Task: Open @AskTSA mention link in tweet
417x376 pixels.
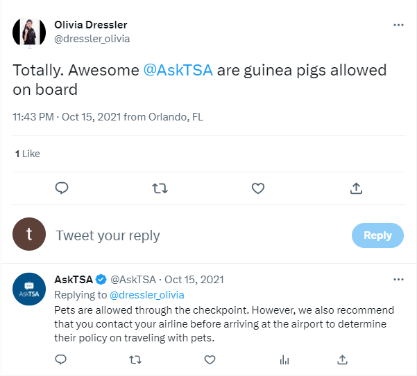Action: (x=177, y=71)
